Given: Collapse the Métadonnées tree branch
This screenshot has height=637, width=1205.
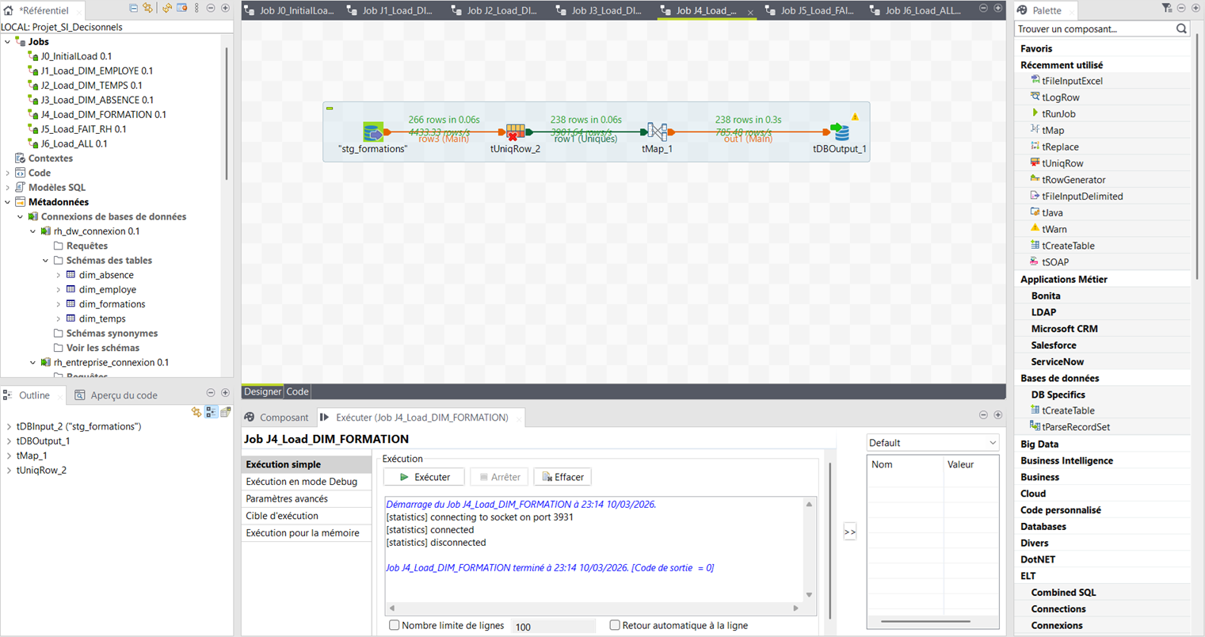Looking at the screenshot, I should click(x=6, y=201).
